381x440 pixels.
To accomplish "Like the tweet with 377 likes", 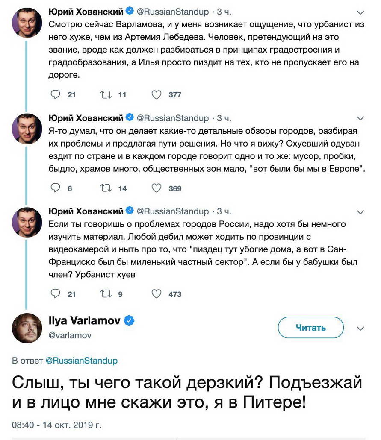I will point(157,94).
